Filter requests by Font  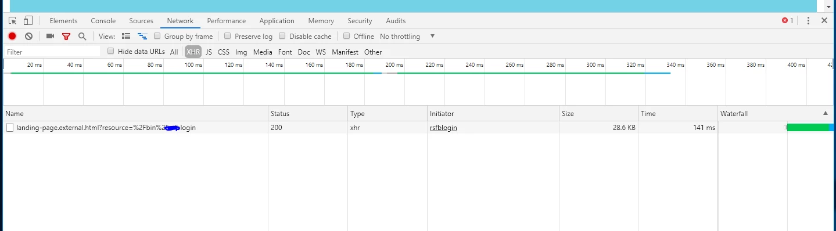285,52
